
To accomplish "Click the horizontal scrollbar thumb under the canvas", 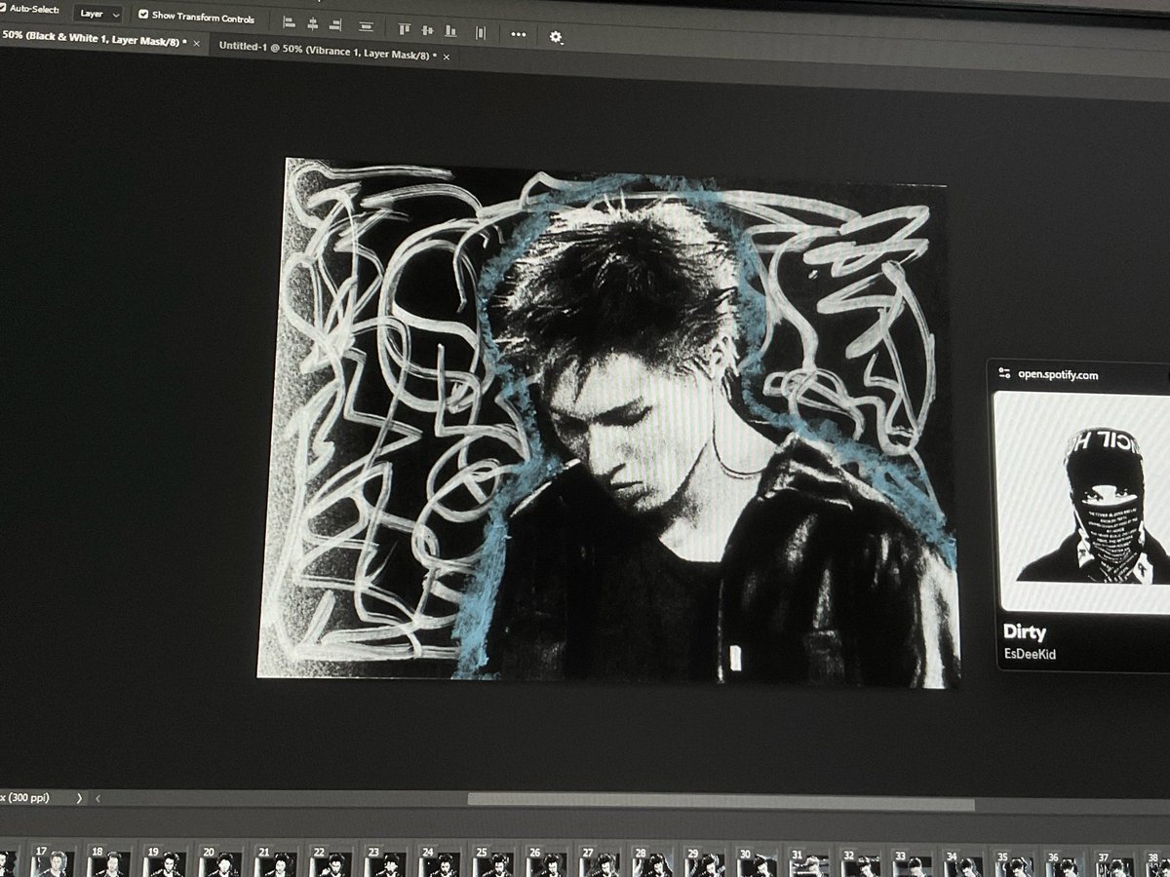I will point(721,801).
